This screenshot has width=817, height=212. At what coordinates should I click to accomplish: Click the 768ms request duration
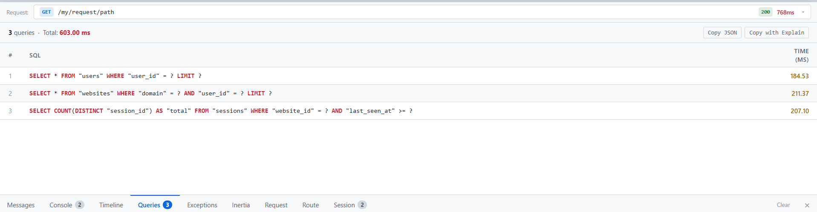785,12
